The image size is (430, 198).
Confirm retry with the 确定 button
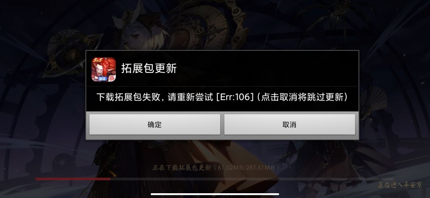point(154,124)
